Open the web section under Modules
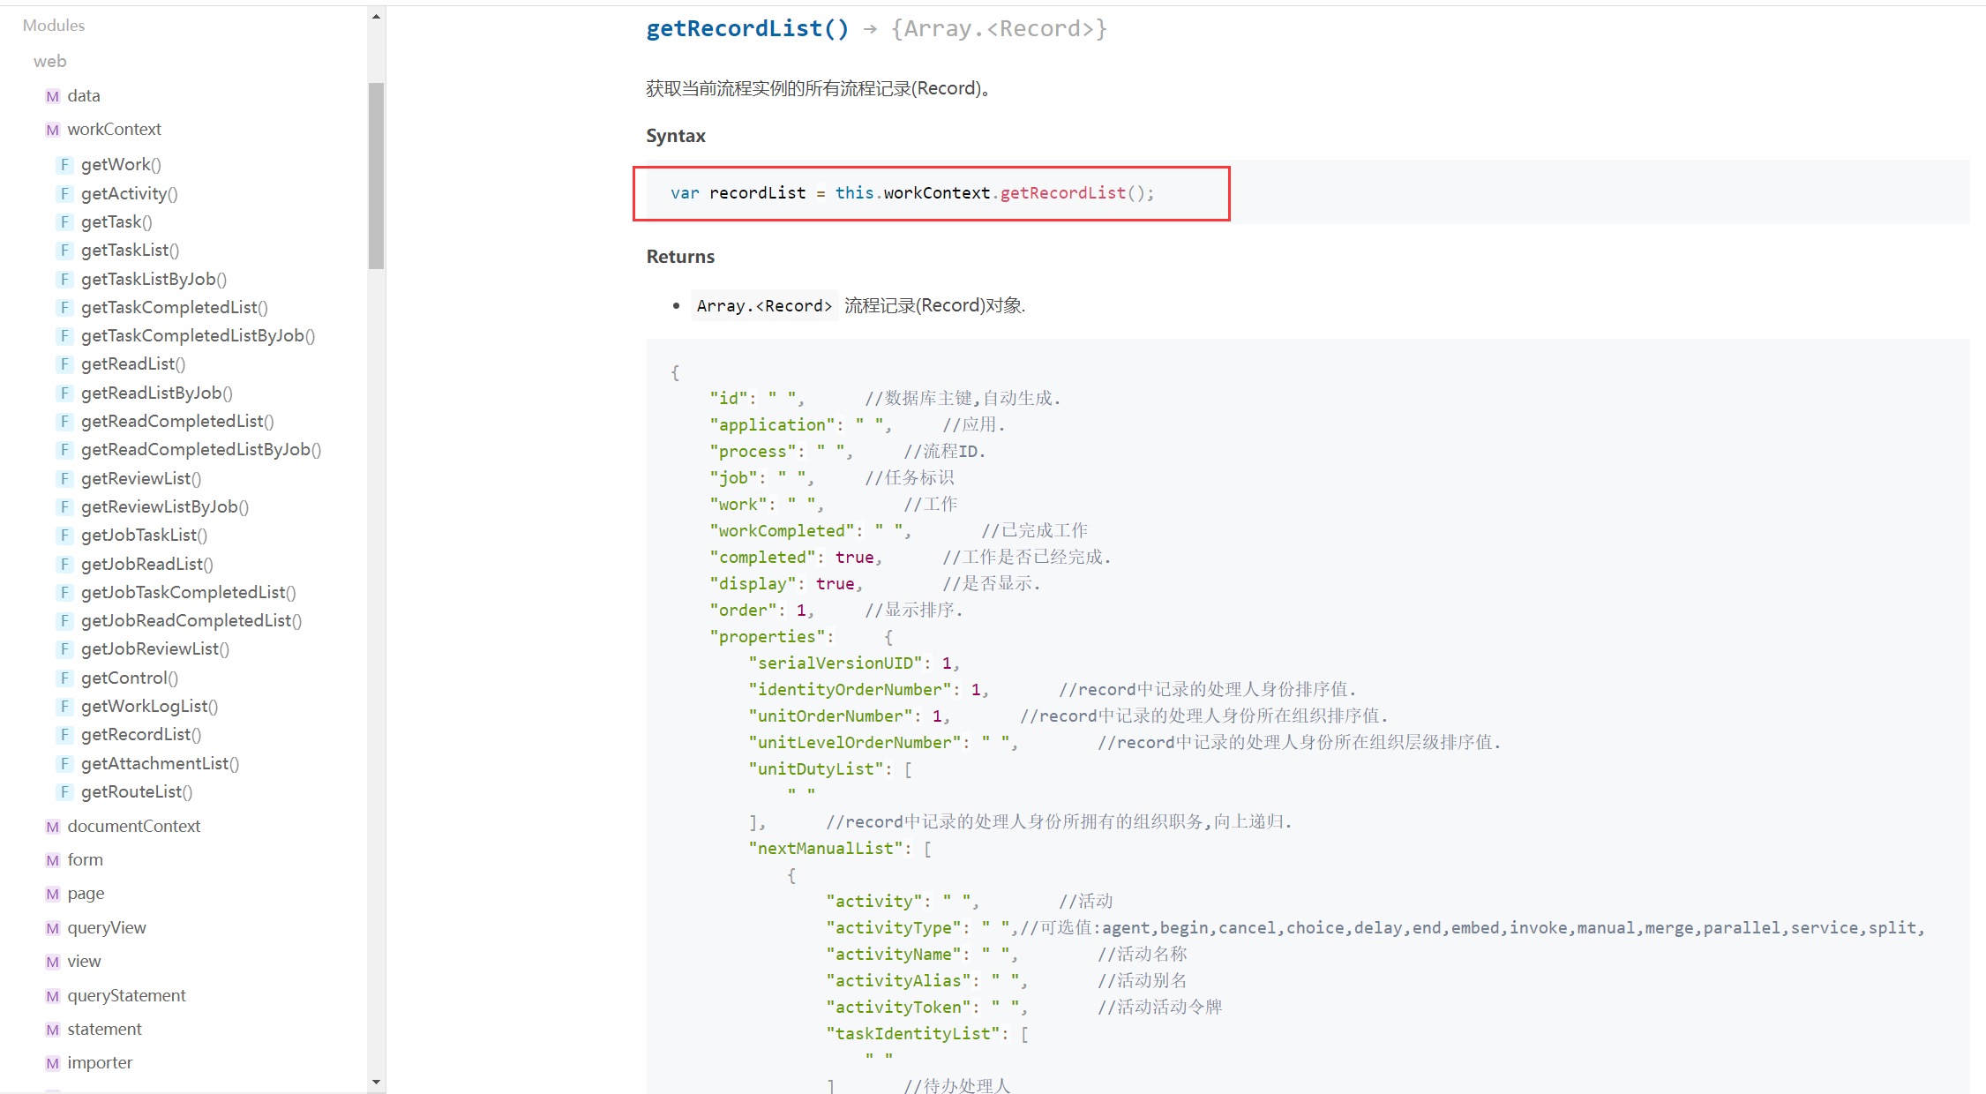Screen dimensions: 1986x1094 coord(49,62)
